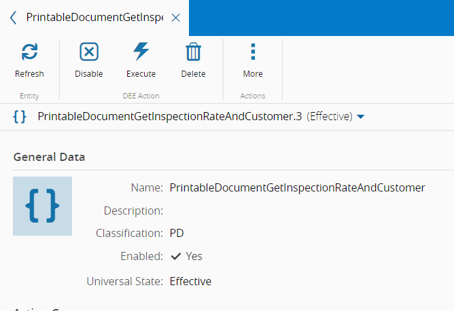Click the large curly-braces entity thumbnail
The height and width of the screenshot is (311, 454).
[x=42, y=206]
